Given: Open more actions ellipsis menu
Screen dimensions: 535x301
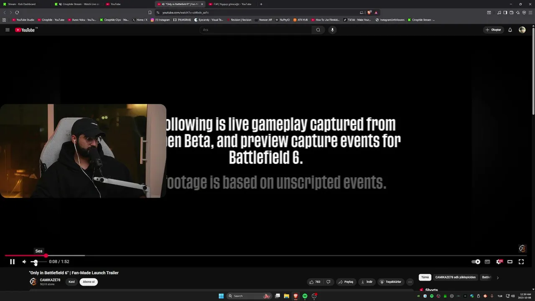Looking at the screenshot, I should (x=410, y=282).
